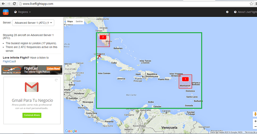Click the Cuba map label
Screen dimensions: 257x134
(x=114, y=63)
